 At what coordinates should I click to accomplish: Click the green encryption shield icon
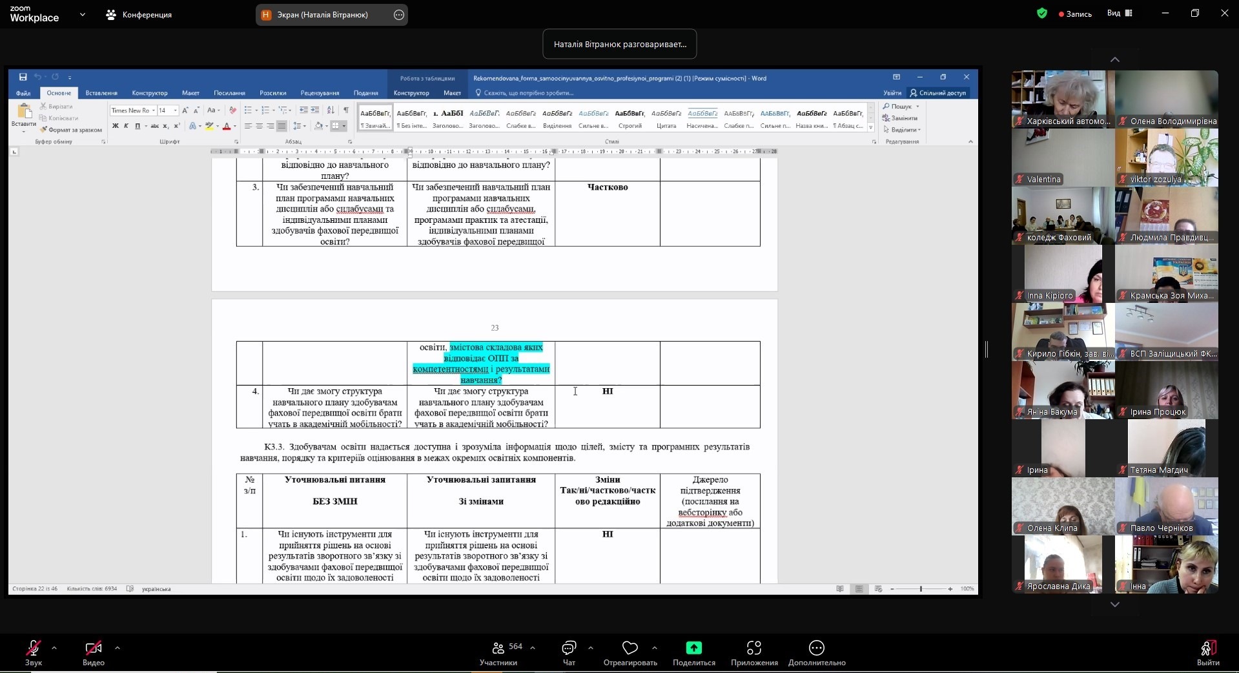tap(1041, 13)
